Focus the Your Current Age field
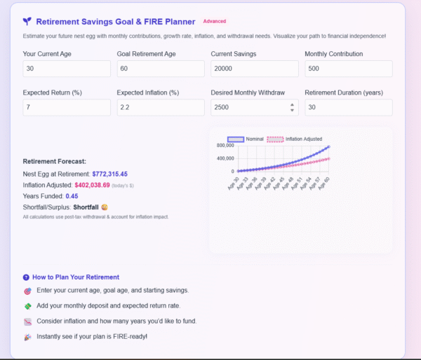Image resolution: width=421 pixels, height=360 pixels. pos(66,69)
